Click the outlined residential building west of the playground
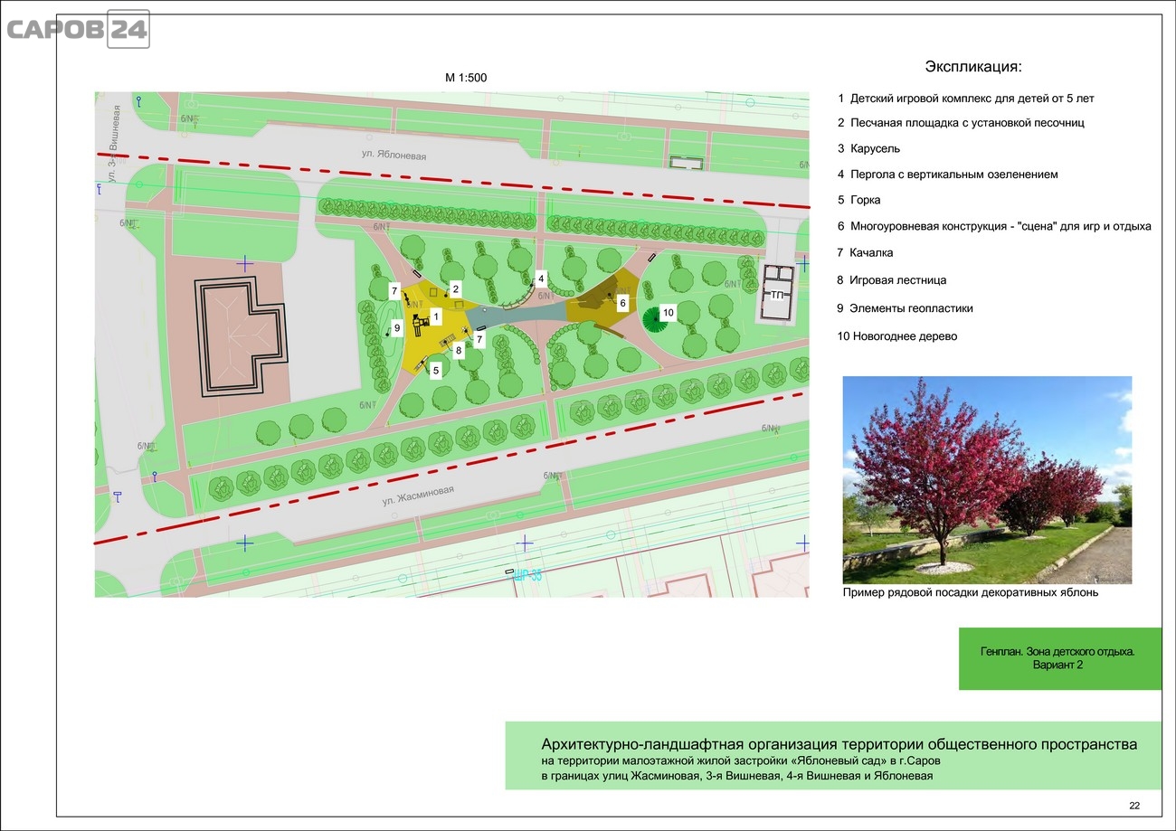The image size is (1176, 831). (242, 336)
